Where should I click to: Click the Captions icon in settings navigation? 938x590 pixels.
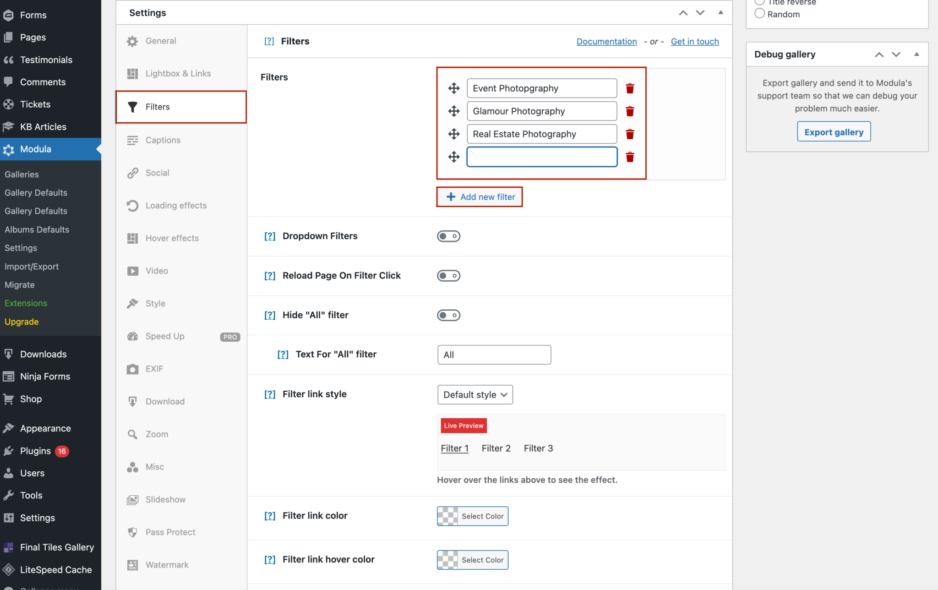click(x=132, y=140)
